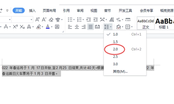Click the show paragraph marks icon
The width and height of the screenshot is (174, 104).
click(x=119, y=20)
